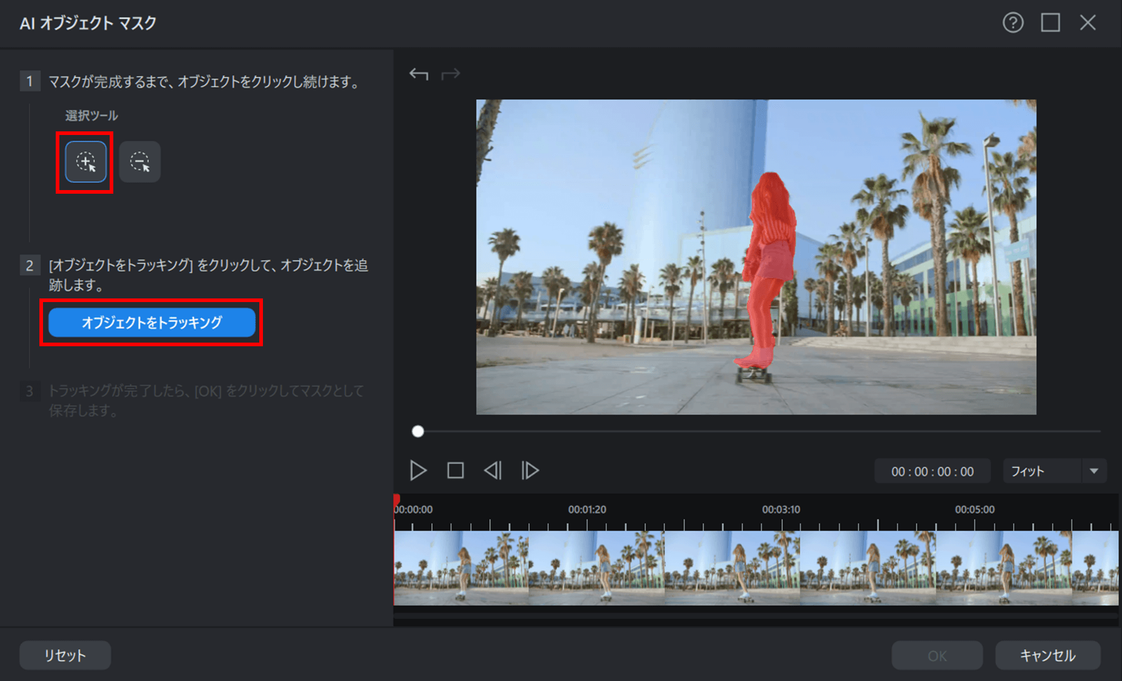Click the オブジェクトをトラッキング button
Viewport: 1122px width, 681px height.
point(151,323)
